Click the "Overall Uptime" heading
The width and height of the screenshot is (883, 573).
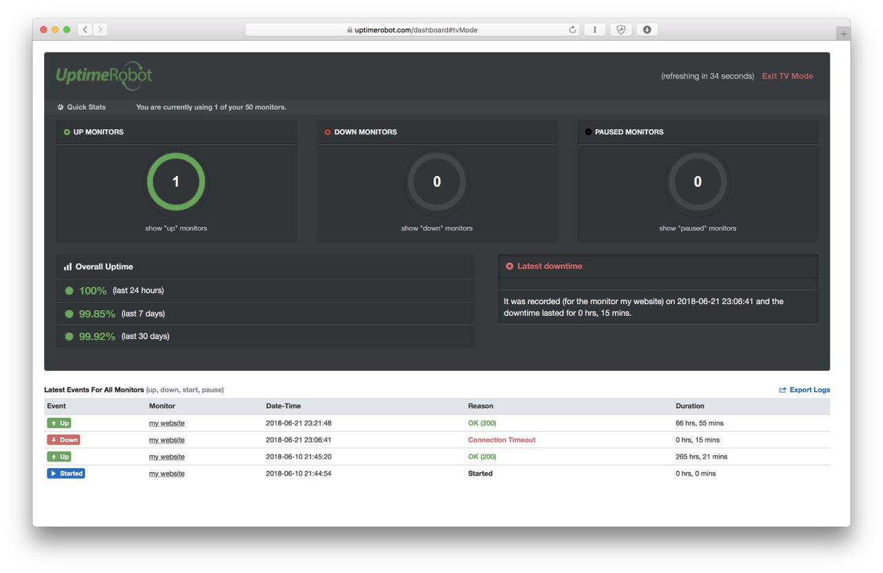pos(104,267)
